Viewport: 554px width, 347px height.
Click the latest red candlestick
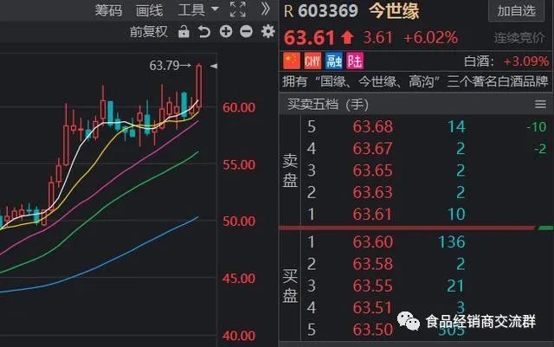tap(199, 86)
